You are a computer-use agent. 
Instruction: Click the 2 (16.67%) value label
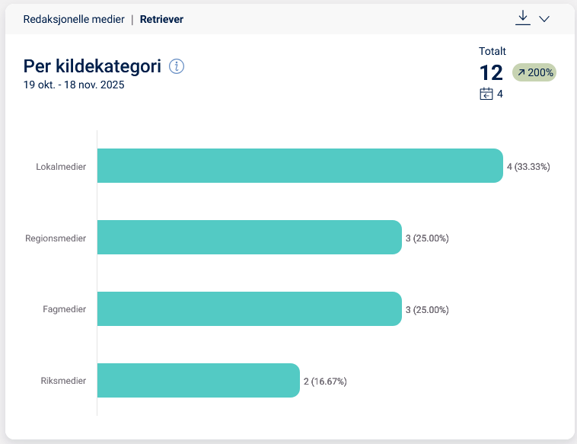(x=325, y=382)
